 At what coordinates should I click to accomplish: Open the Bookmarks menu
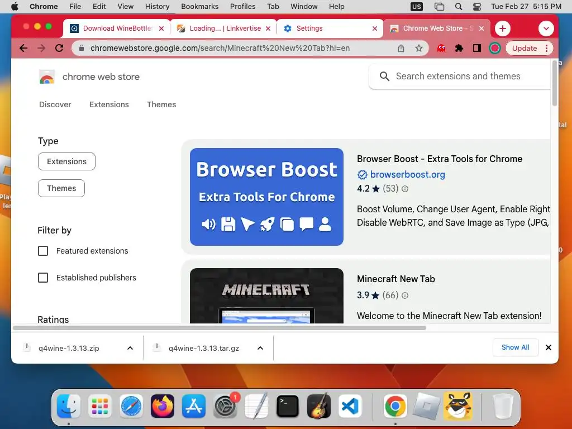pyautogui.click(x=199, y=7)
